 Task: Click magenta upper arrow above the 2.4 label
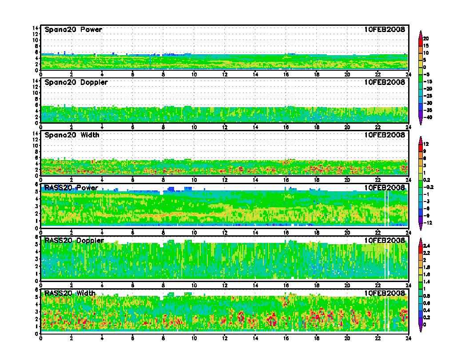(x=421, y=242)
